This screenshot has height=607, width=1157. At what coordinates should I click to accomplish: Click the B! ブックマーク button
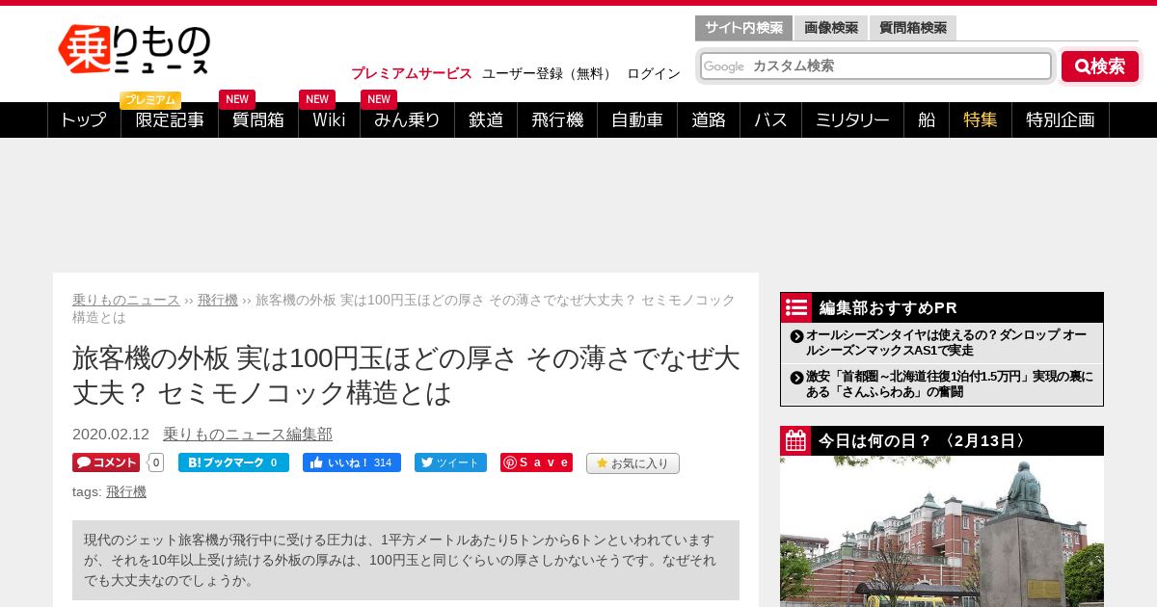point(233,462)
